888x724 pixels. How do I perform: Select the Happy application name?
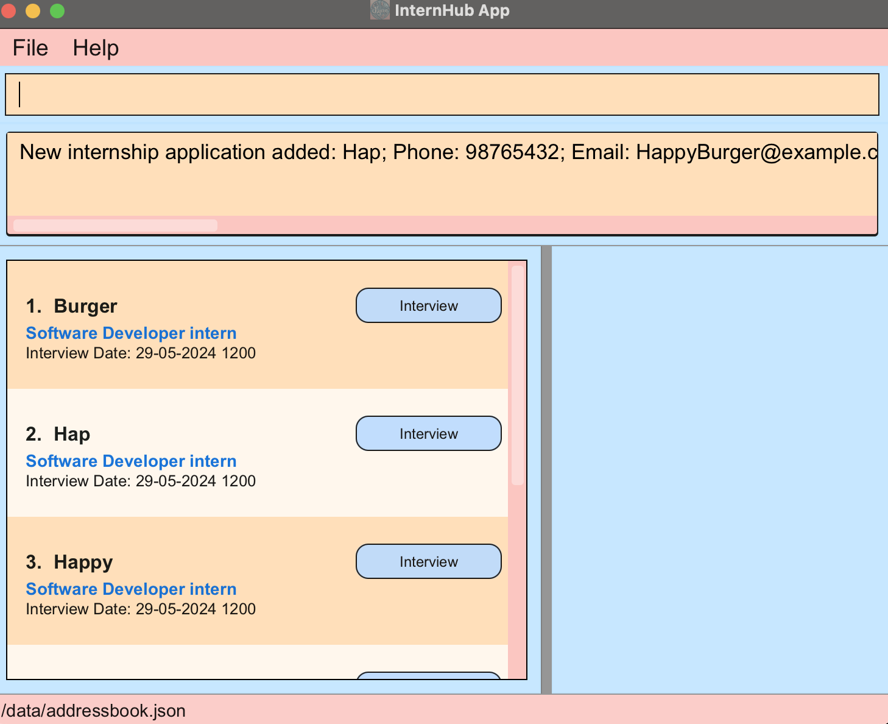pos(83,562)
